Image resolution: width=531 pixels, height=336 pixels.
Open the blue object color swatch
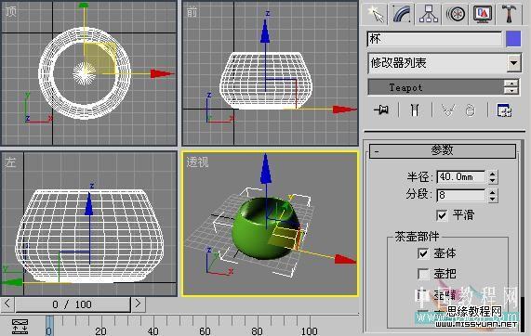click(x=513, y=39)
